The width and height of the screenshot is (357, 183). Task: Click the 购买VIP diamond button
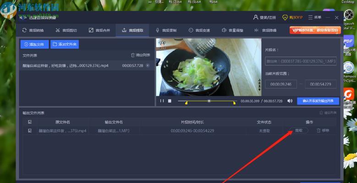coord(292,17)
